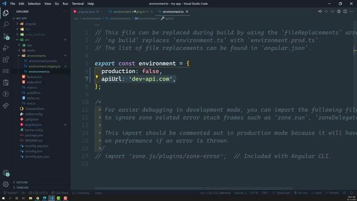
Task: Click the notifications bell in status bar
Action: (x=351, y=193)
